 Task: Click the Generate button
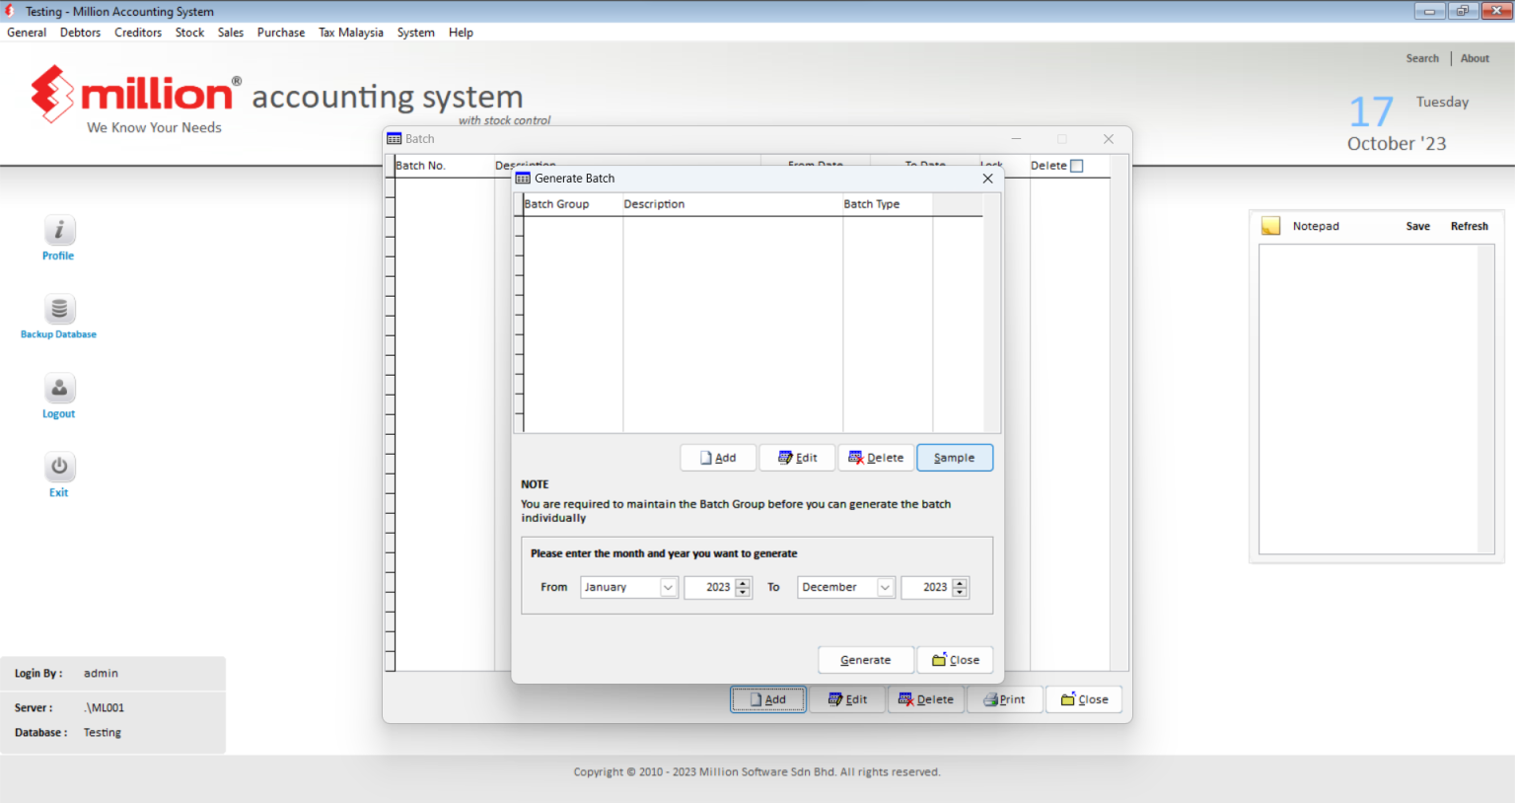point(865,659)
